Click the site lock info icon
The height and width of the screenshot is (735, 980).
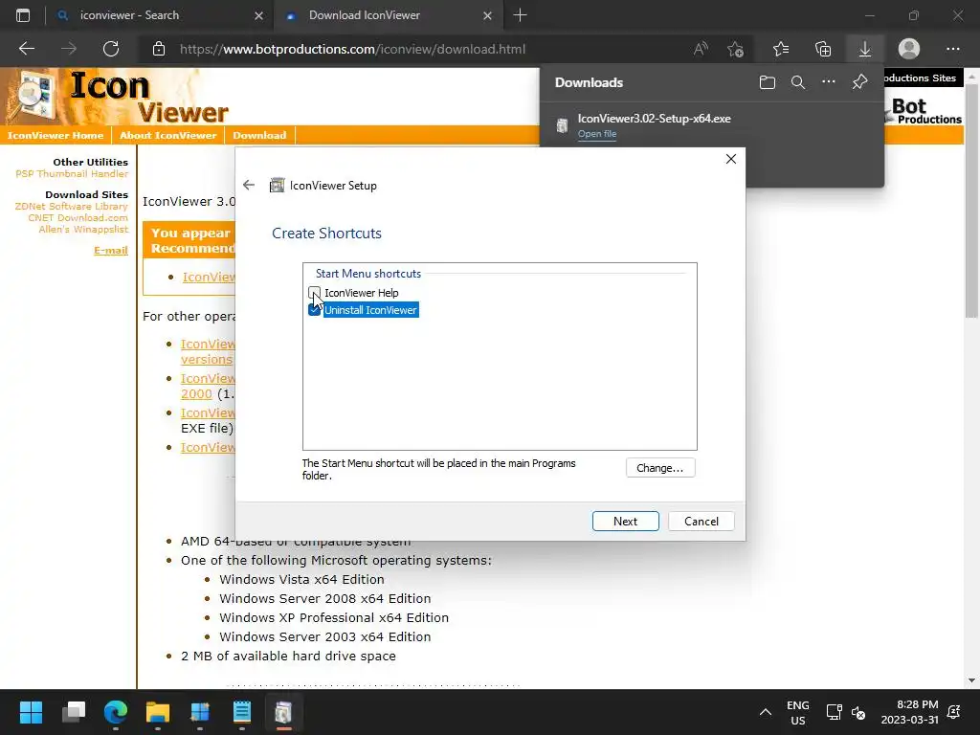click(x=159, y=49)
